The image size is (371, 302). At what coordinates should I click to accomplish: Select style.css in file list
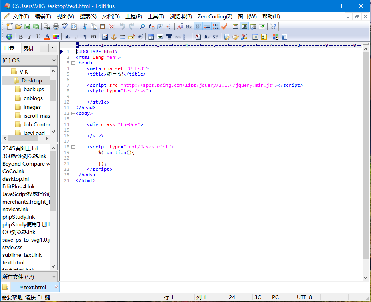pyautogui.click(x=12, y=248)
